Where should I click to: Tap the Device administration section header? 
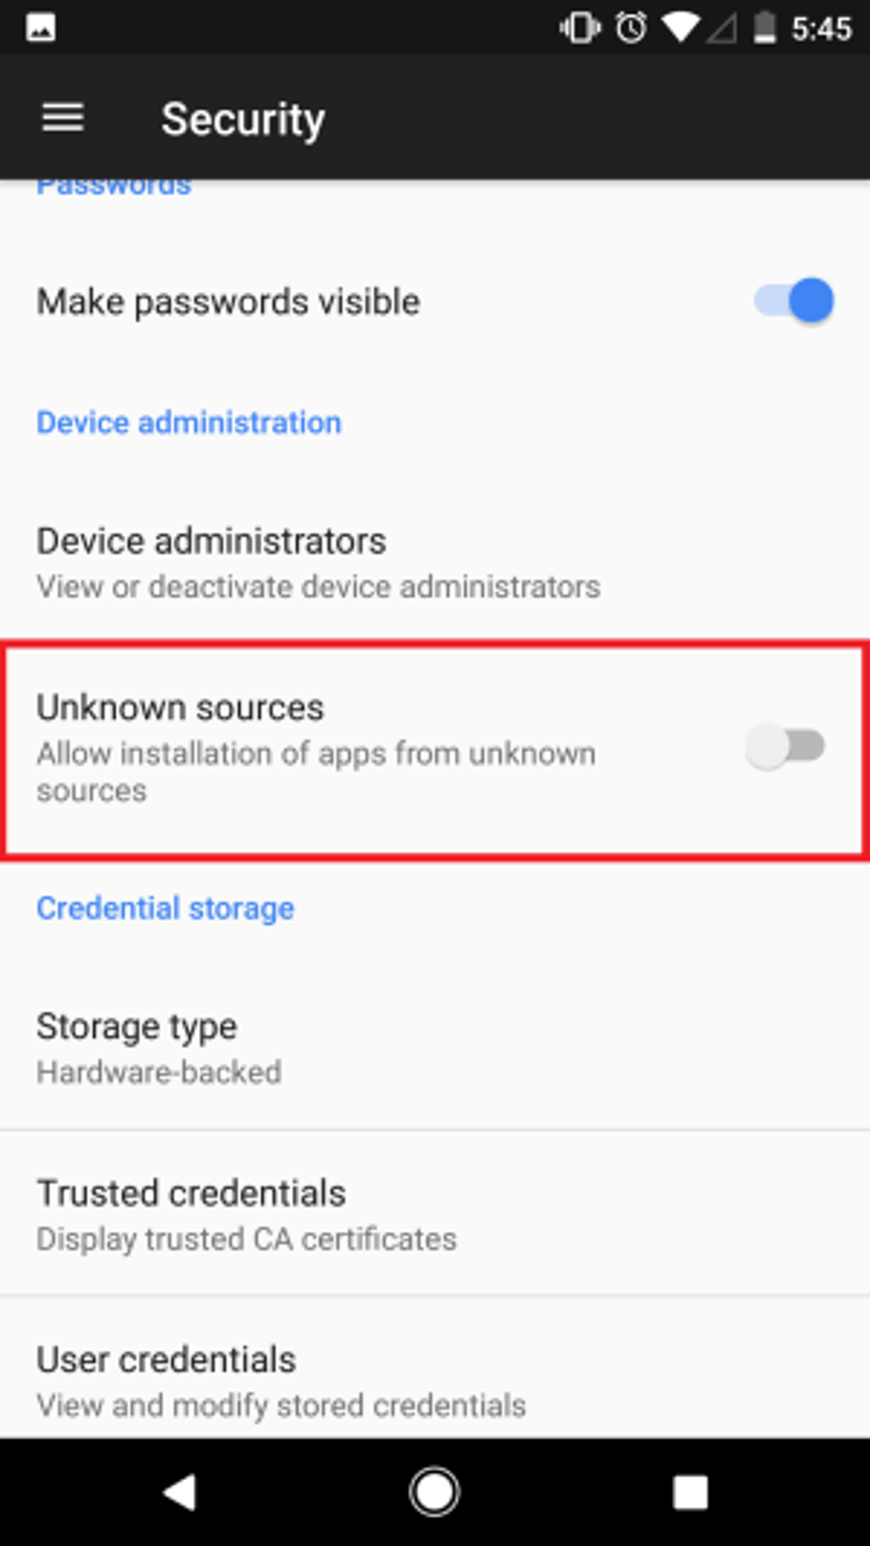tap(188, 422)
